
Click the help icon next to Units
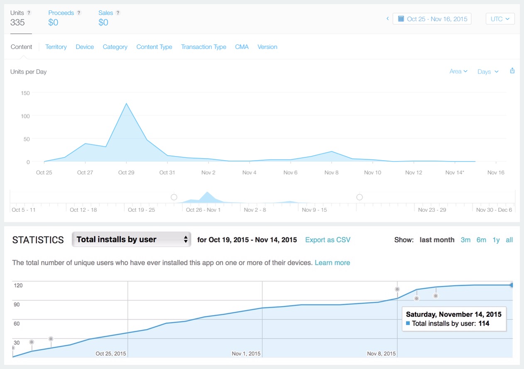click(x=29, y=13)
